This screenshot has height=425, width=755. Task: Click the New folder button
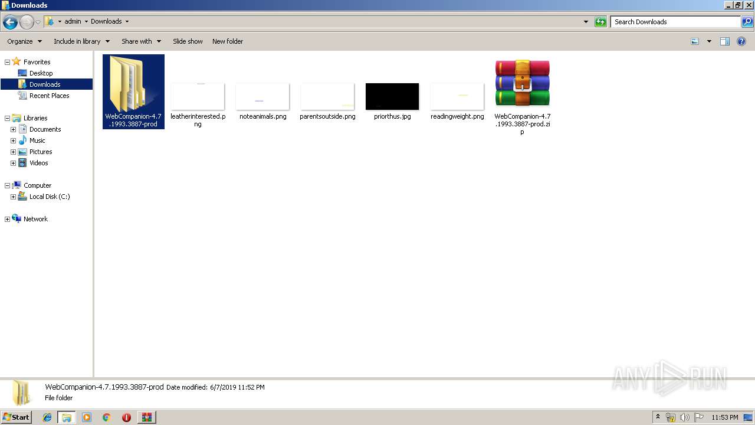pyautogui.click(x=228, y=41)
